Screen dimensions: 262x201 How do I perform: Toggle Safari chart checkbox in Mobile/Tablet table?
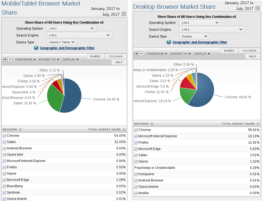pyautogui.click(x=4, y=142)
